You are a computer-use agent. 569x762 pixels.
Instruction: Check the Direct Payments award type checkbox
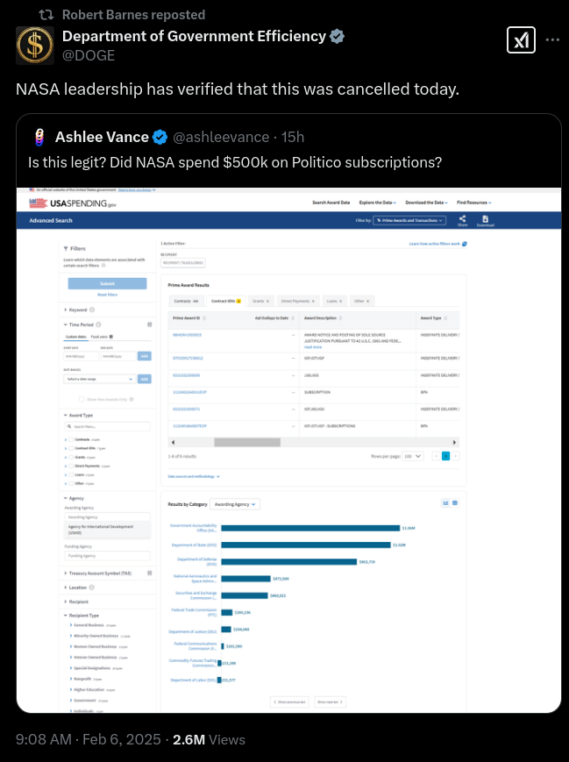(71, 466)
